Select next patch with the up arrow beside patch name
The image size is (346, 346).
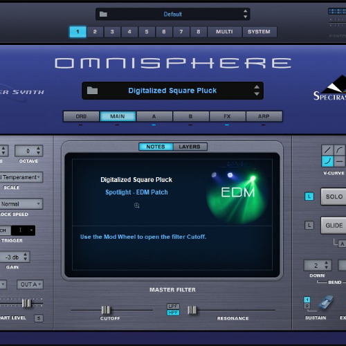click(257, 87)
